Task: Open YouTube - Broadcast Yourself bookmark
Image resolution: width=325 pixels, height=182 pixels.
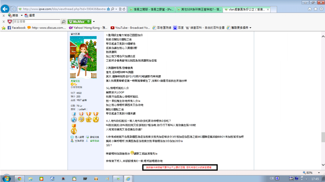Action: [x=130, y=28]
